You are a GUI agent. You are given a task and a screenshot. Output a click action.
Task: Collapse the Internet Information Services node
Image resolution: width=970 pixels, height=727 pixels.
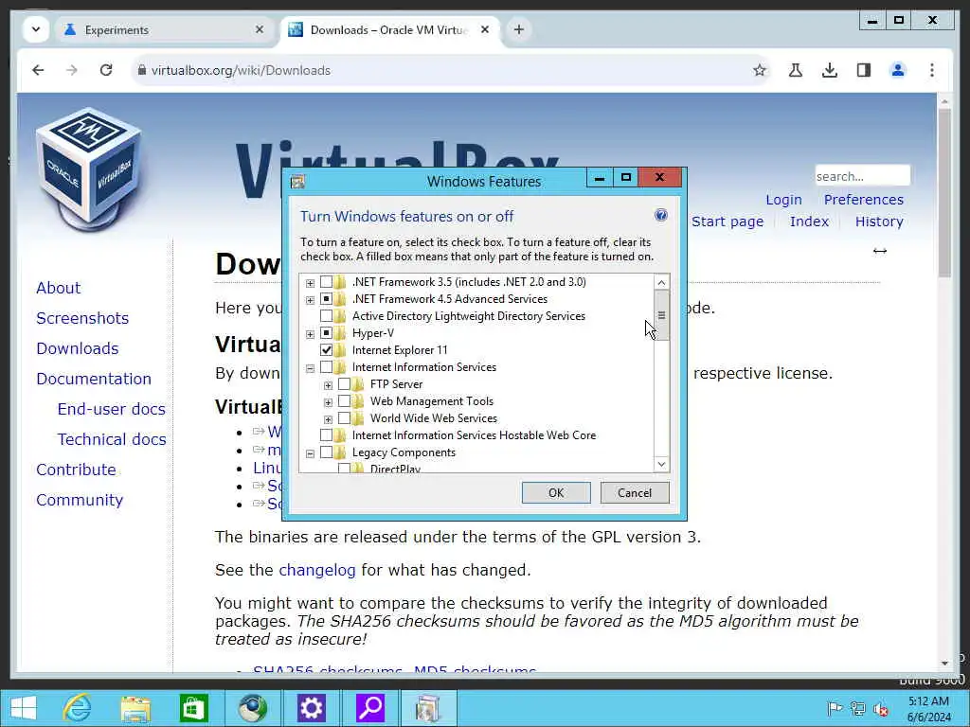point(310,368)
